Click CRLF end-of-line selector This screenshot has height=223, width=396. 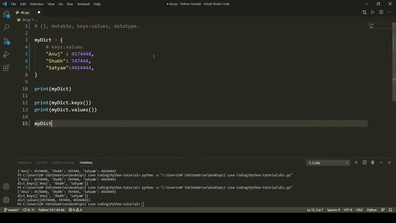pos(359,210)
